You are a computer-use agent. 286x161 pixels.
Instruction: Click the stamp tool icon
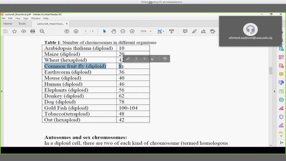click(x=213, y=31)
